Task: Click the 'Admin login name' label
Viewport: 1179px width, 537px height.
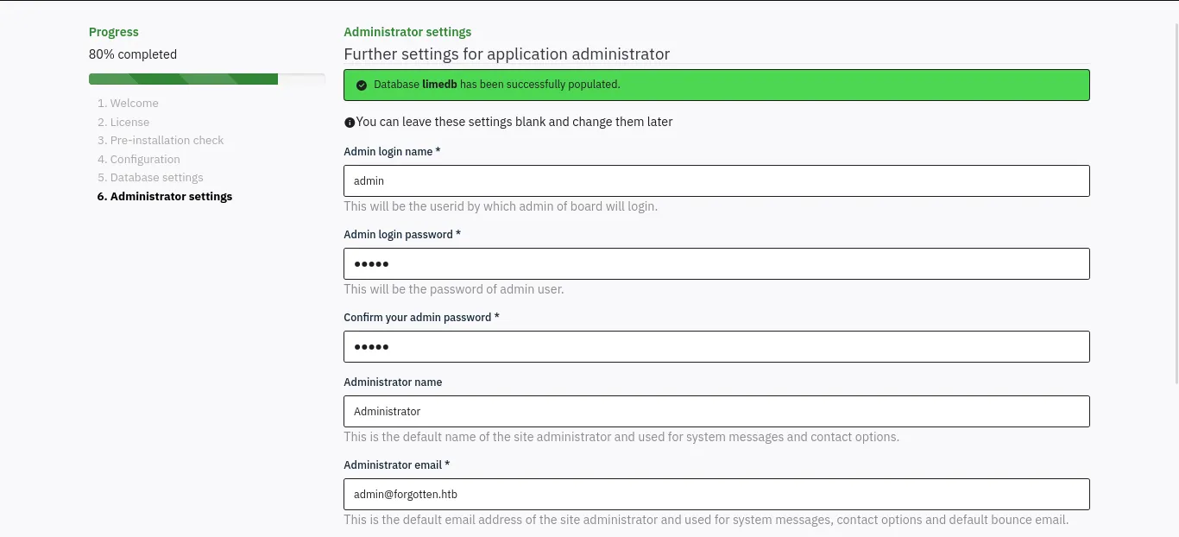Action: coord(392,152)
